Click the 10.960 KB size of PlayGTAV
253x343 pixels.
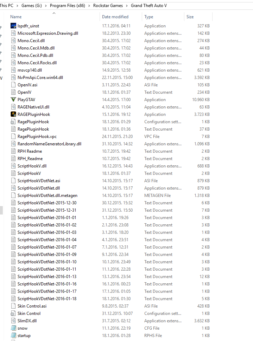coord(201,100)
